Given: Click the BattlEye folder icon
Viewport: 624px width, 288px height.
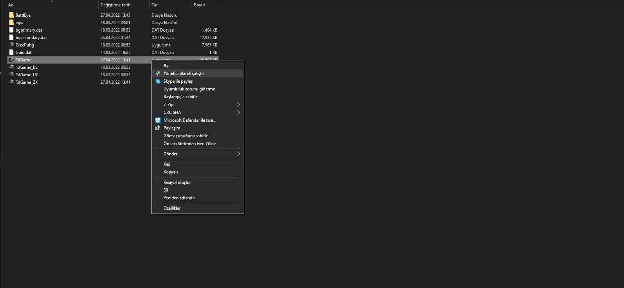Looking at the screenshot, I should click(x=11, y=15).
